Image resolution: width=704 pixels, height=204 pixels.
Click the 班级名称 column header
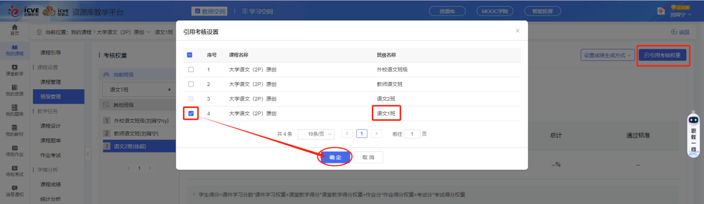click(386, 55)
